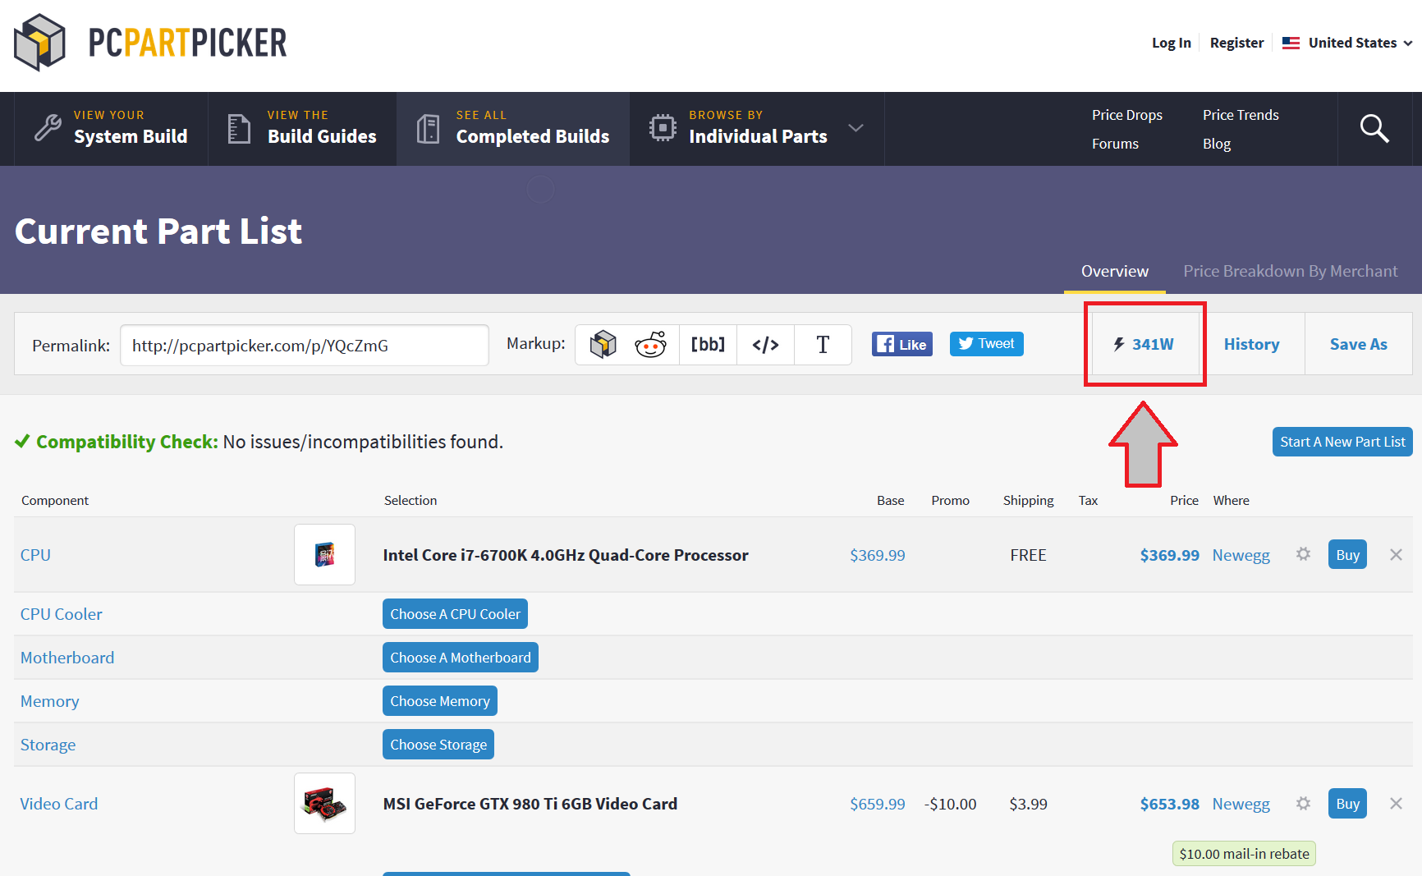Open View The Build Guides
Image resolution: width=1422 pixels, height=876 pixels.
click(303, 129)
